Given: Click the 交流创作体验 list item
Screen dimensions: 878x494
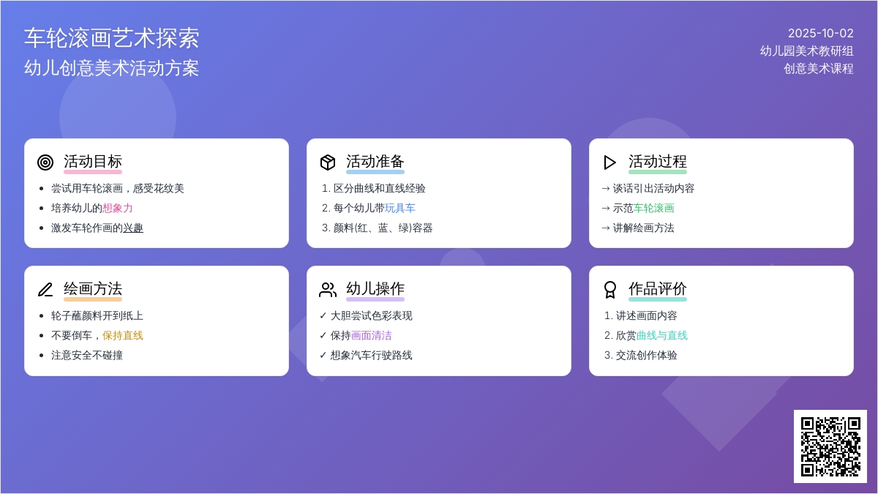Looking at the screenshot, I should pos(646,355).
